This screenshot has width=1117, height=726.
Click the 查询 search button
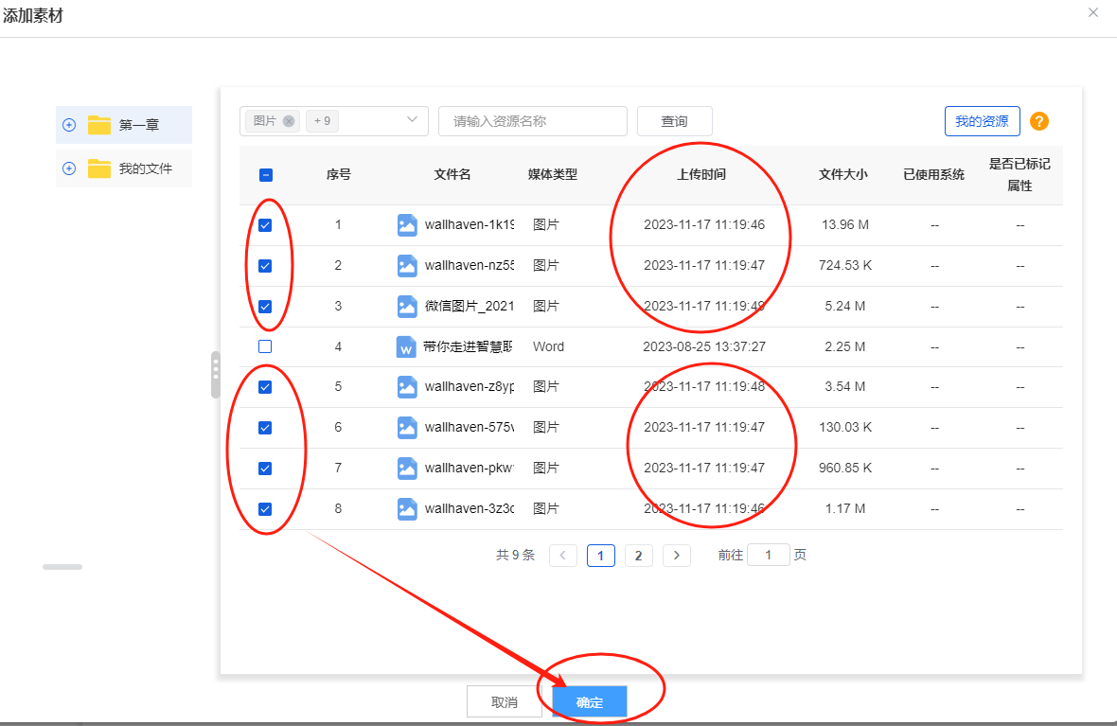(x=674, y=121)
